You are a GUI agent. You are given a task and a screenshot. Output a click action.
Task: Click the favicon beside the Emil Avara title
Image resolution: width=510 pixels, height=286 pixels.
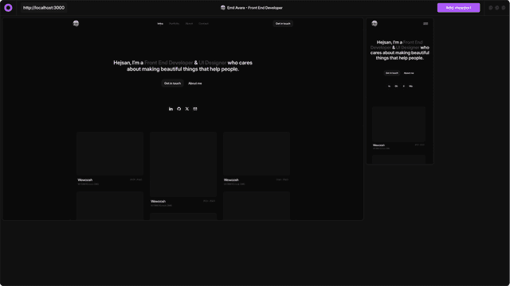(223, 8)
